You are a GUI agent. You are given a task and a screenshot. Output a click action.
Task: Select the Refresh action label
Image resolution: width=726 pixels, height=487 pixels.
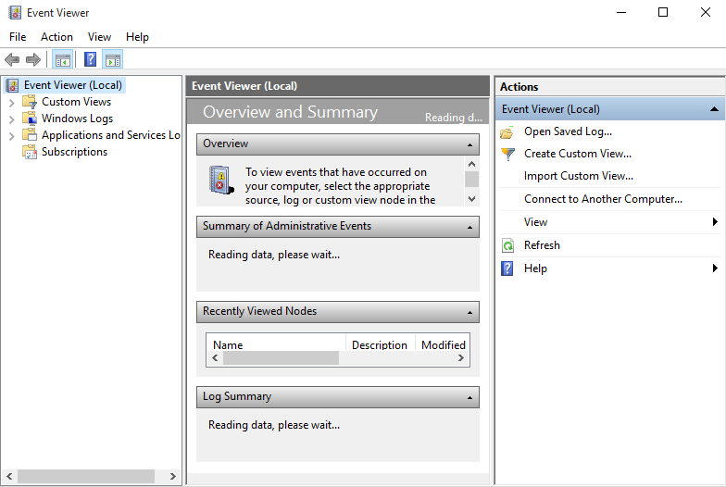coord(542,245)
